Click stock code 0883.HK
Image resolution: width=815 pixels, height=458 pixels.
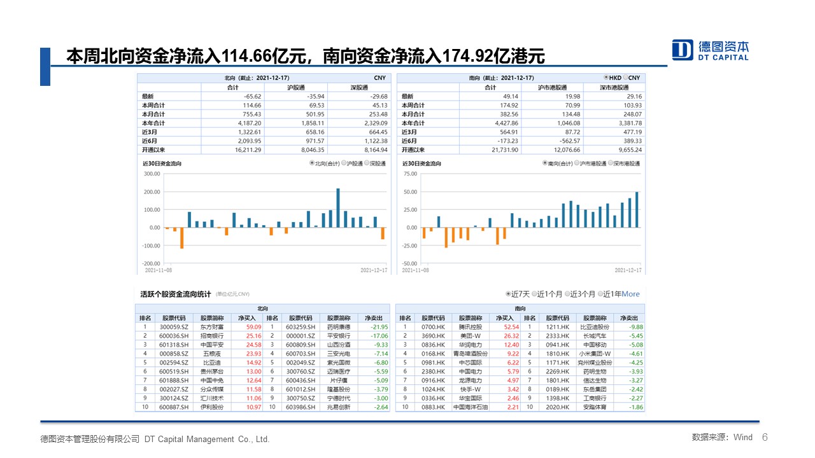[432, 407]
